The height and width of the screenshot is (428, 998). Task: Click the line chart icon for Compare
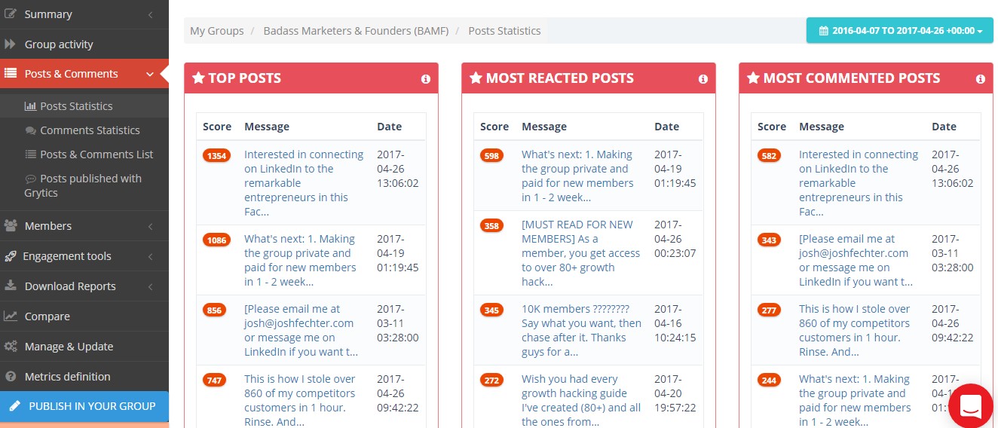pos(11,316)
